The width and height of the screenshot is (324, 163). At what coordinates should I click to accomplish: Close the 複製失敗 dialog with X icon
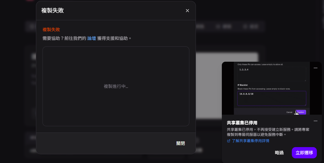(x=187, y=11)
